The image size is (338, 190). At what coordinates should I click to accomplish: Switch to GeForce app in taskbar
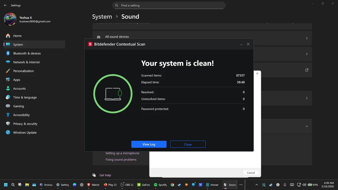(x=144, y=185)
